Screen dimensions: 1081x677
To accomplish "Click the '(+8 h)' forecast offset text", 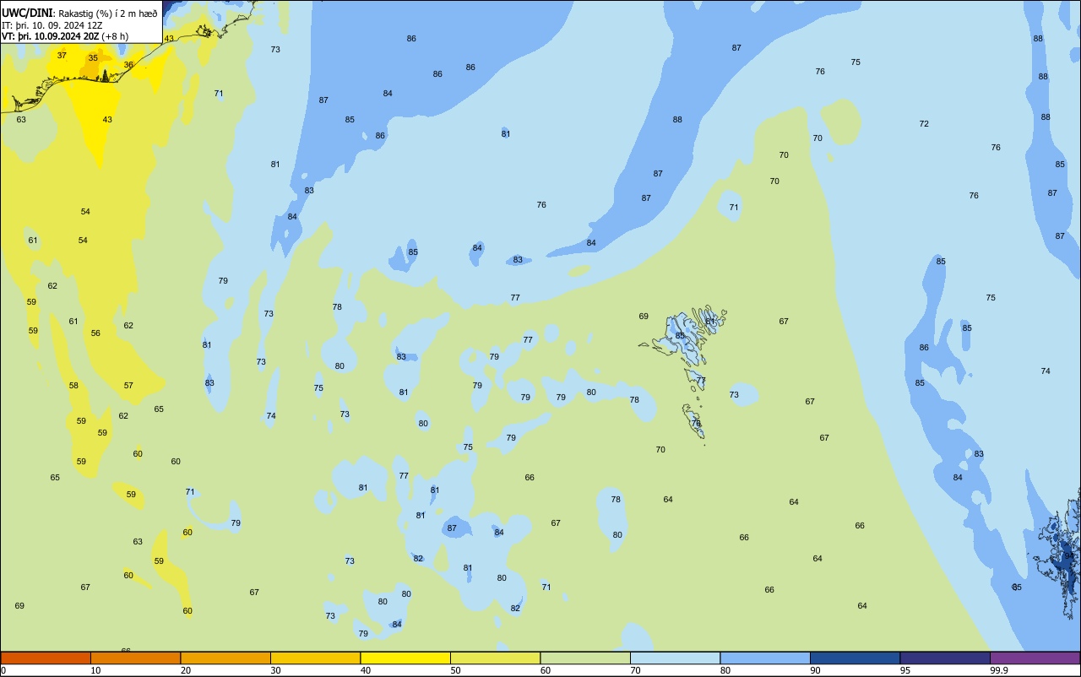I will point(115,36).
